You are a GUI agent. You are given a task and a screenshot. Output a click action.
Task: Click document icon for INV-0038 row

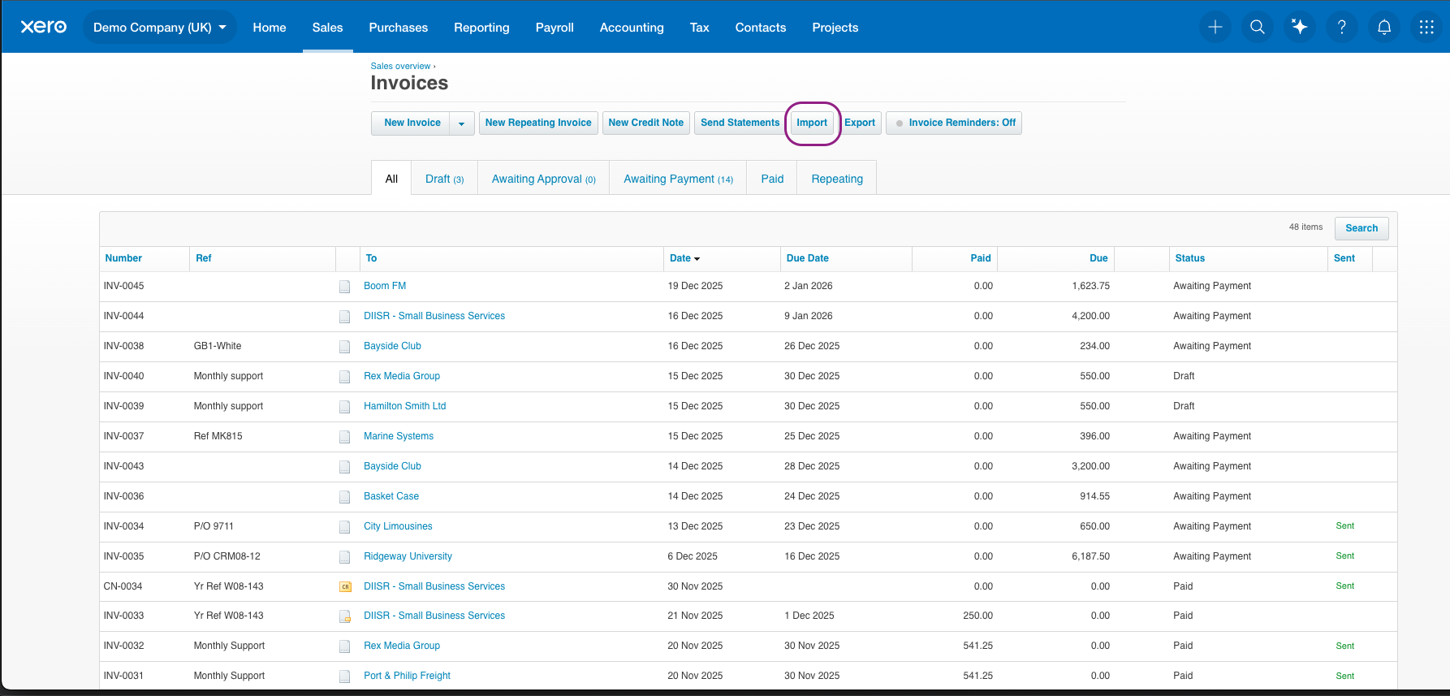click(x=345, y=347)
